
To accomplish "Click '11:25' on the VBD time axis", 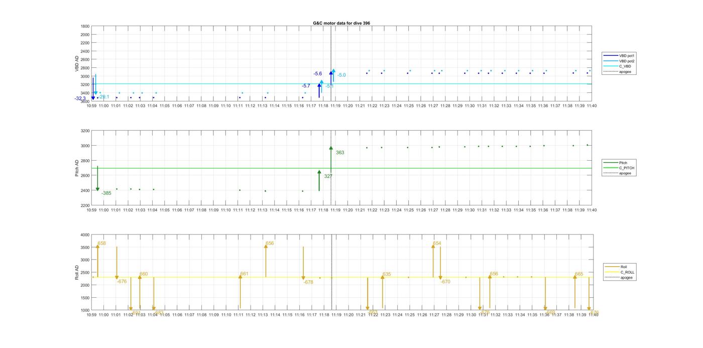I will tap(409, 106).
